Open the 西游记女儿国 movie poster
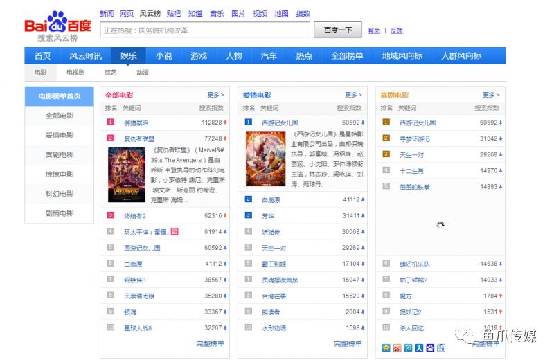 pyautogui.click(x=266, y=159)
